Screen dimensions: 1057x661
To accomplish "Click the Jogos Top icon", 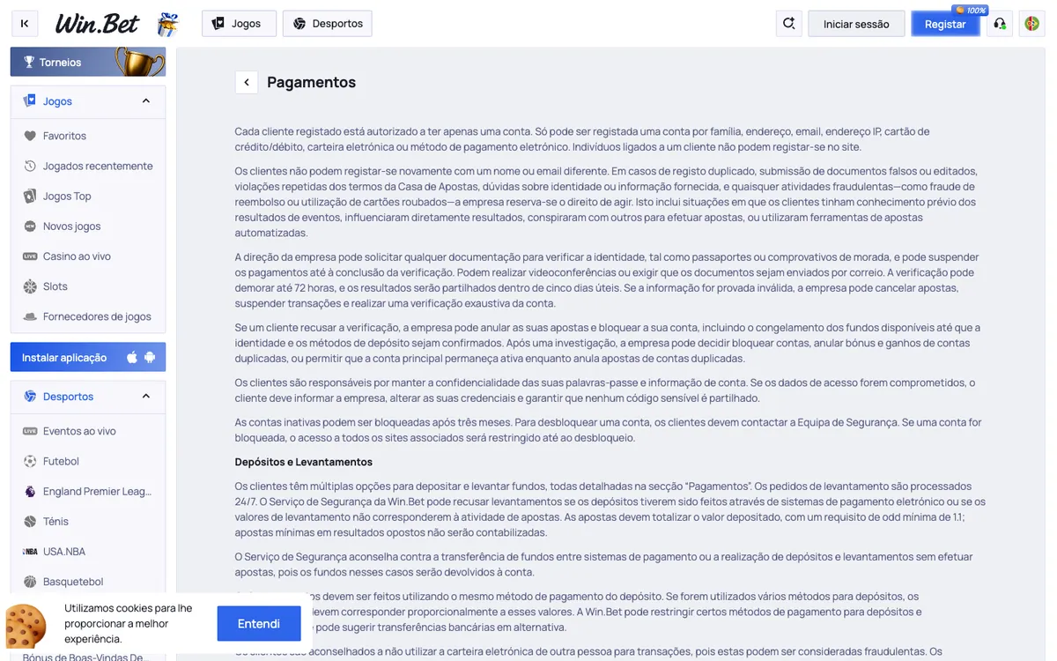I will [x=30, y=196].
